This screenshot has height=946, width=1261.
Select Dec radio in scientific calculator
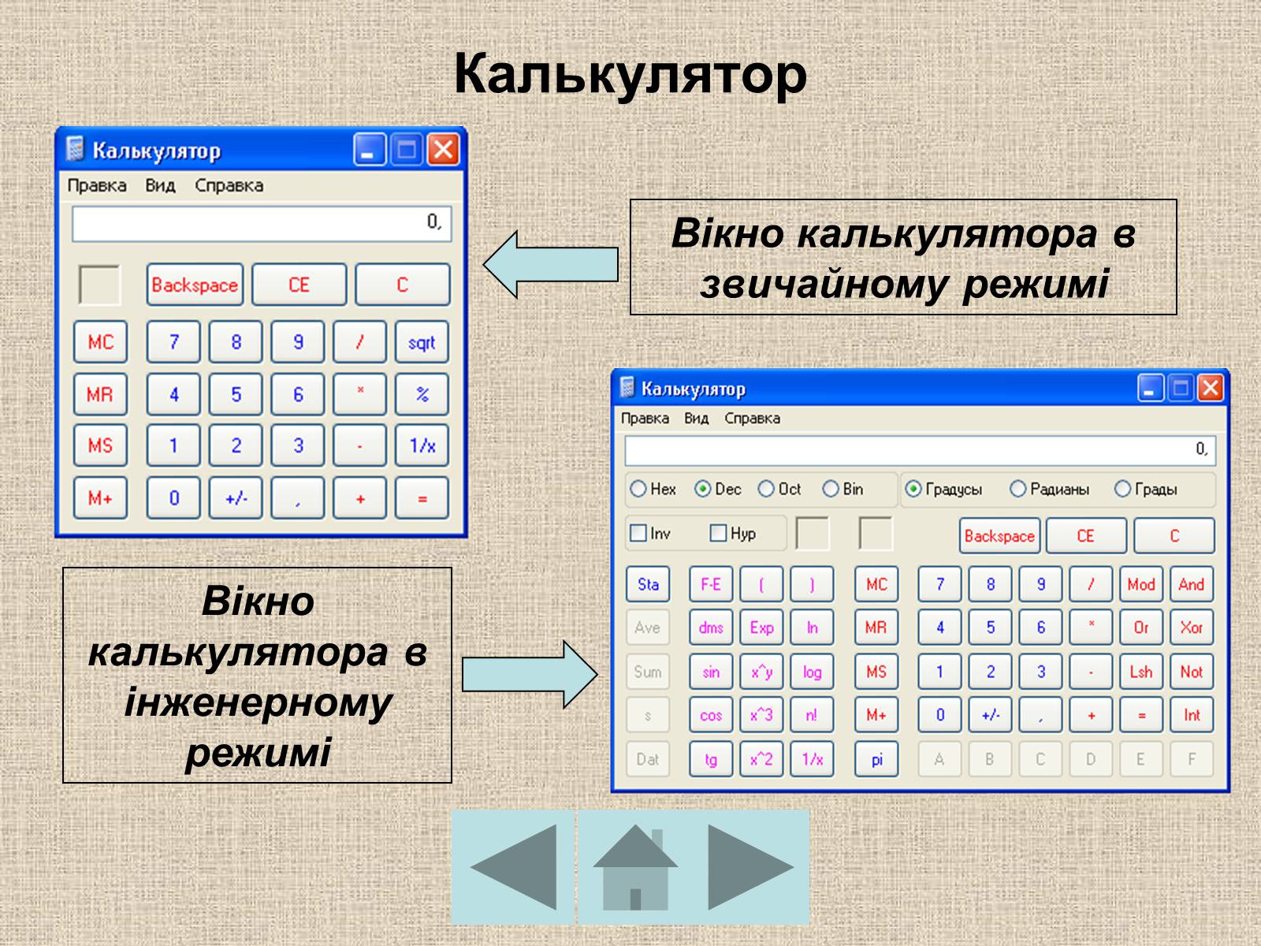[717, 489]
